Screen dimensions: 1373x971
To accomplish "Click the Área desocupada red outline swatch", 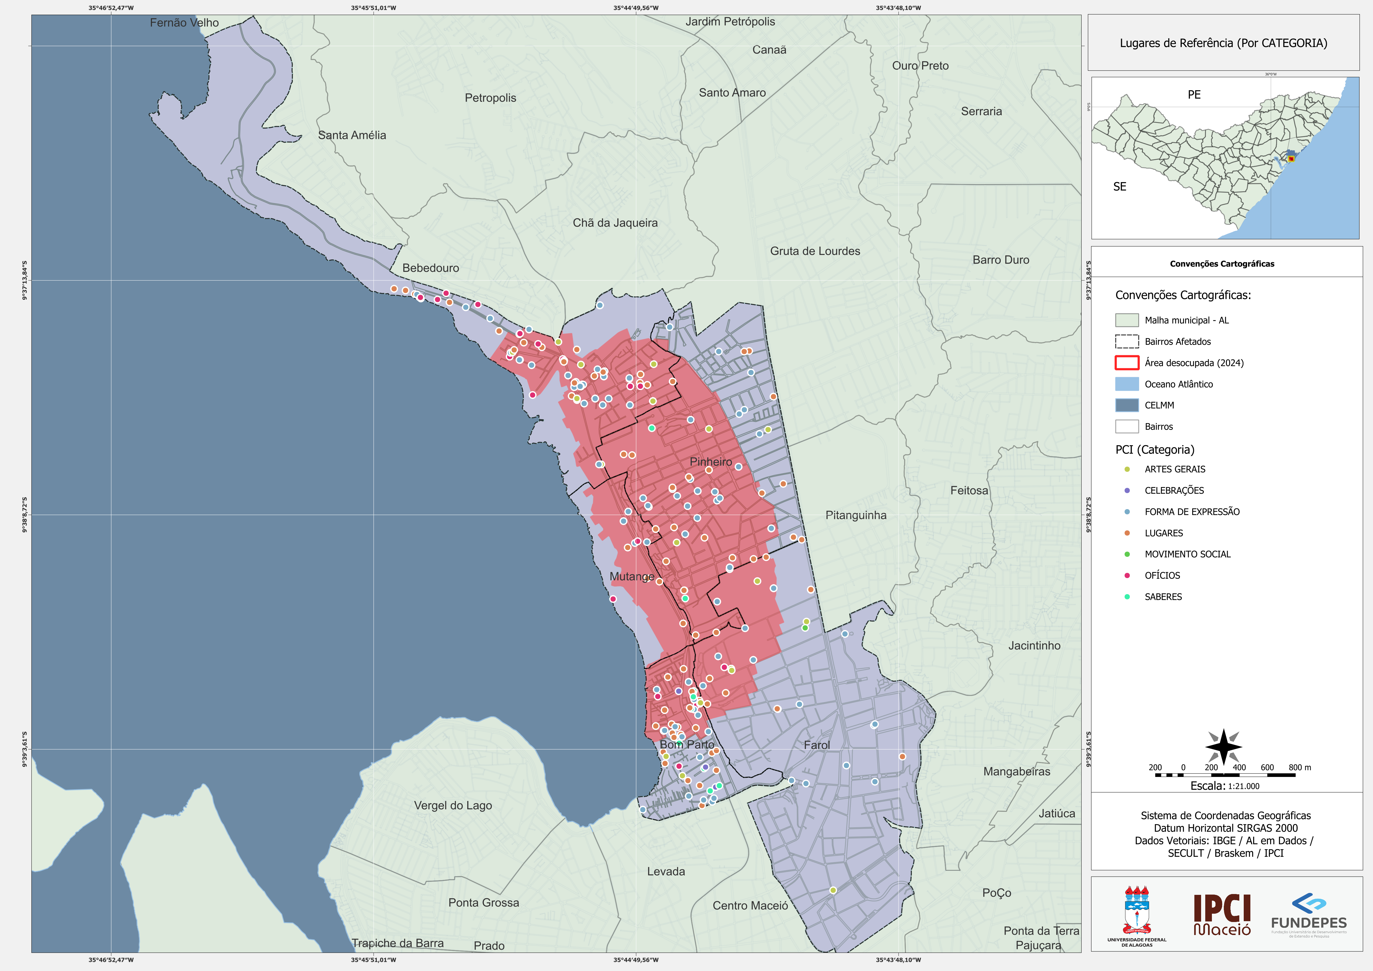I will (1127, 362).
